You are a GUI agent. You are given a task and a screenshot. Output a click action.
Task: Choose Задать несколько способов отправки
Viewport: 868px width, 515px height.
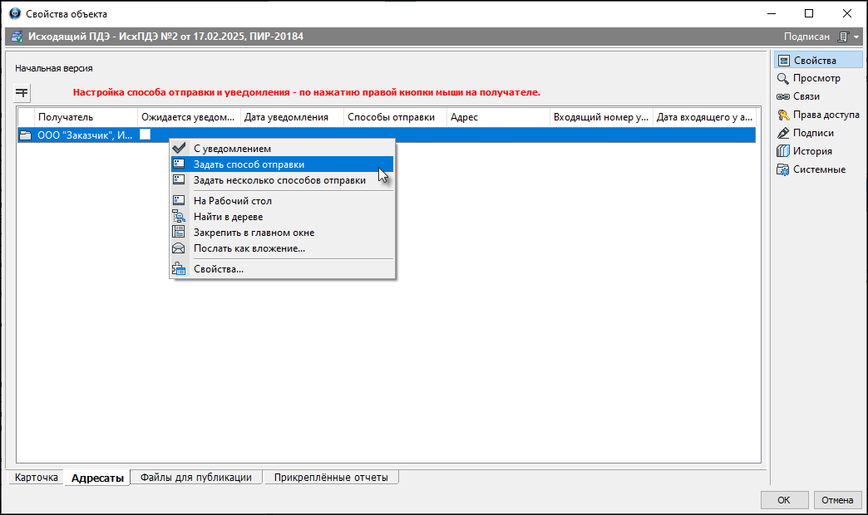[279, 180]
